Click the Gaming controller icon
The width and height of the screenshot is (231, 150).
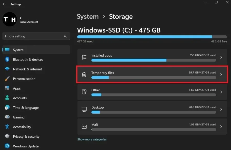[7, 117]
